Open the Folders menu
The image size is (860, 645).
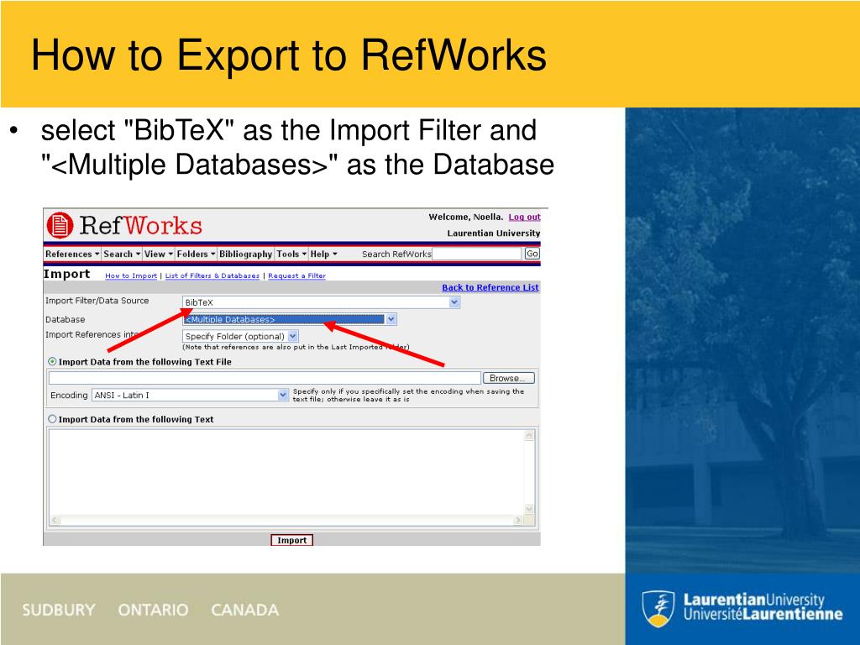(x=196, y=254)
